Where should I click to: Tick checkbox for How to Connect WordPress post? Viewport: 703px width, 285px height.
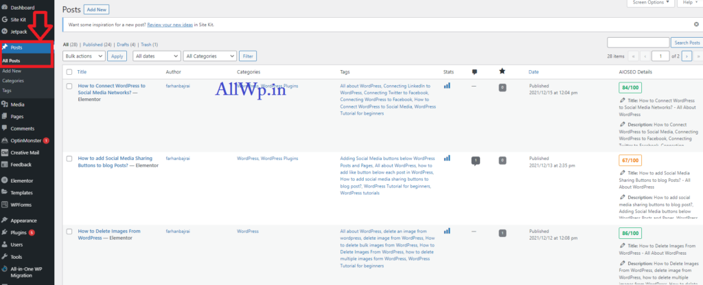[69, 86]
